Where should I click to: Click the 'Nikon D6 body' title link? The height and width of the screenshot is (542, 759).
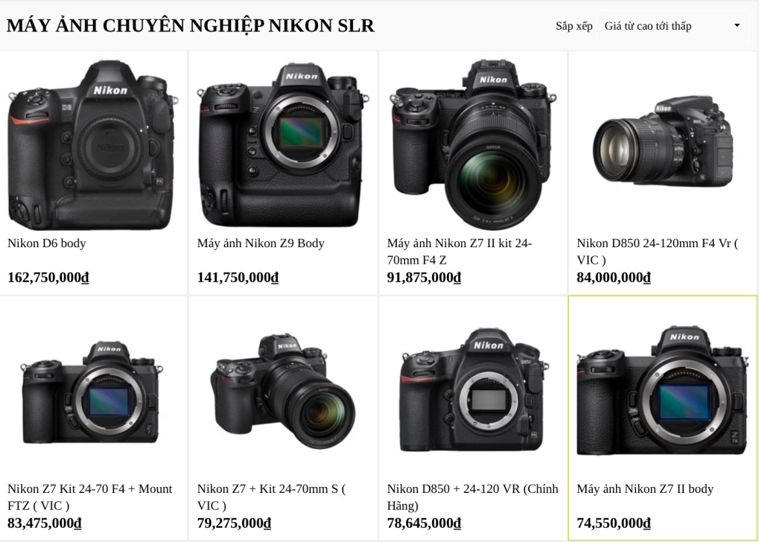pos(46,243)
